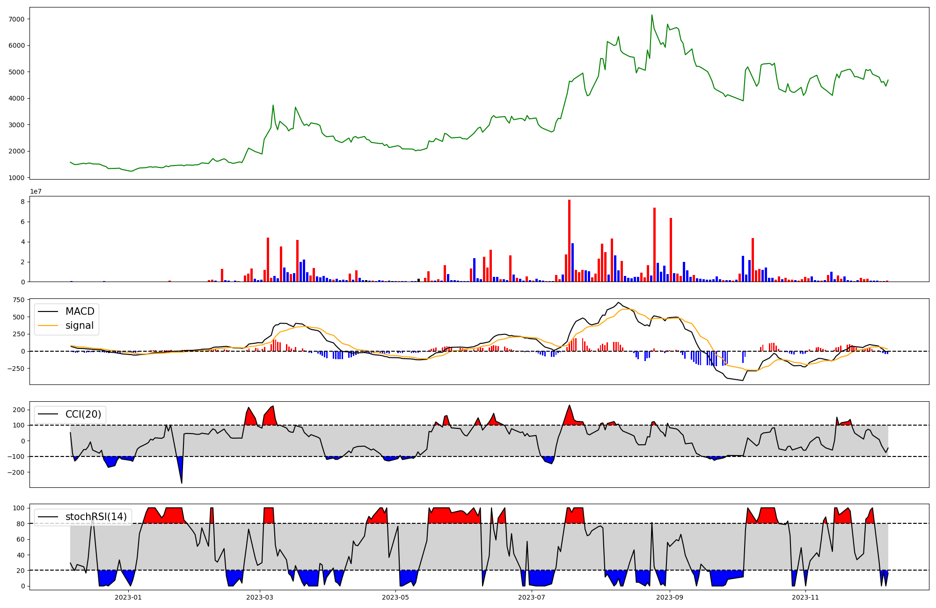The width and height of the screenshot is (936, 608).
Task: Click the 2023-01 date tick label
Action: [x=128, y=597]
